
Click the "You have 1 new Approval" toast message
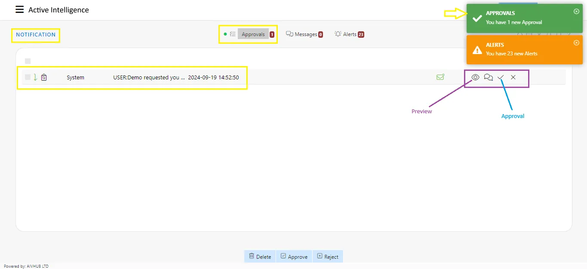pos(514,22)
